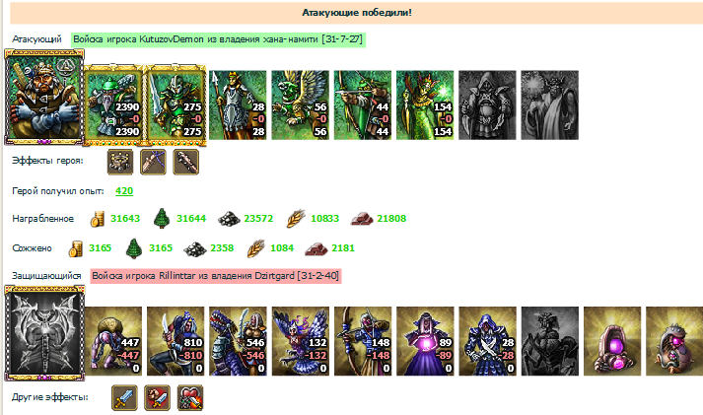Viewport: 703px width, 415px height.
Task: Click the dark sorceress unit with 89
Action: tap(425, 341)
